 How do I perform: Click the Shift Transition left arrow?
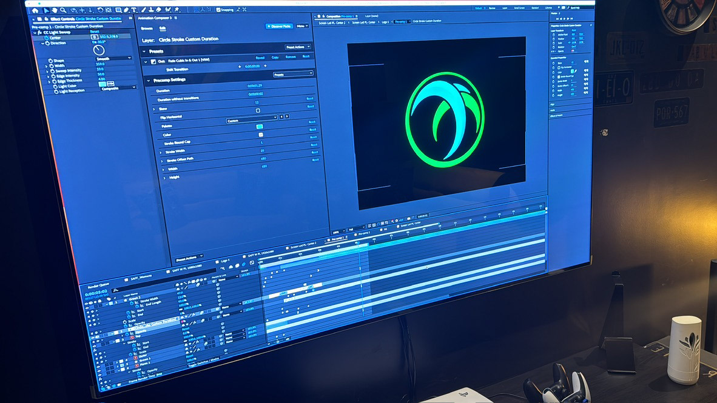240,66
